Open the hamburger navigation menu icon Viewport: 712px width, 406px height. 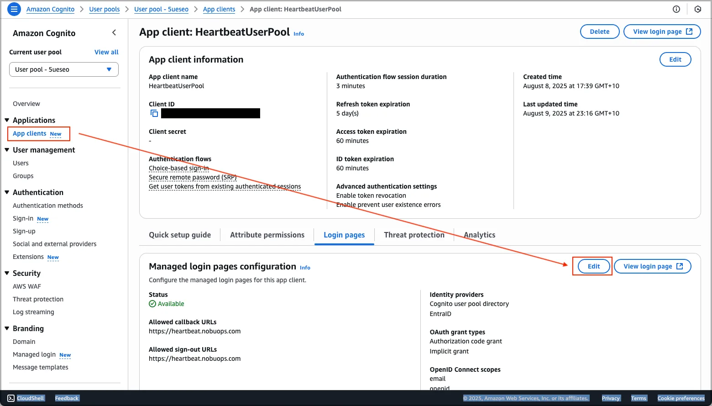pos(14,9)
